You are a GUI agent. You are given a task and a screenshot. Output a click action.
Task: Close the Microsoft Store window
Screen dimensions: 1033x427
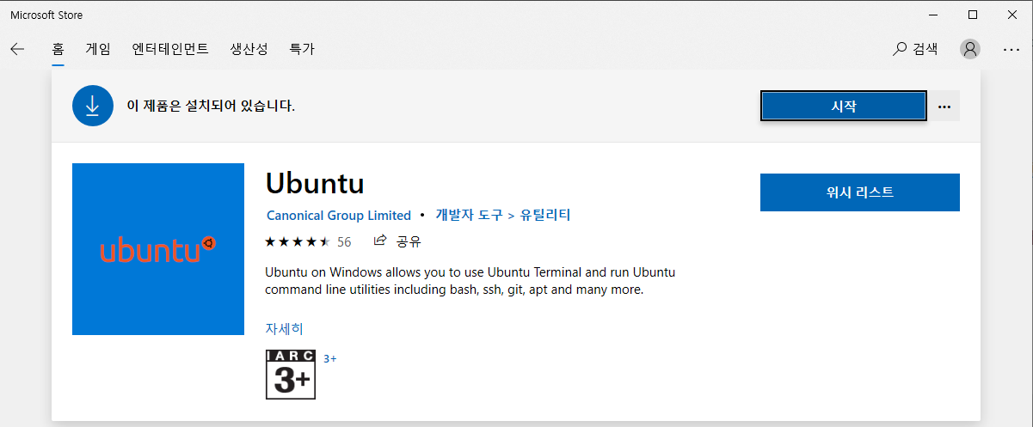click(1012, 15)
